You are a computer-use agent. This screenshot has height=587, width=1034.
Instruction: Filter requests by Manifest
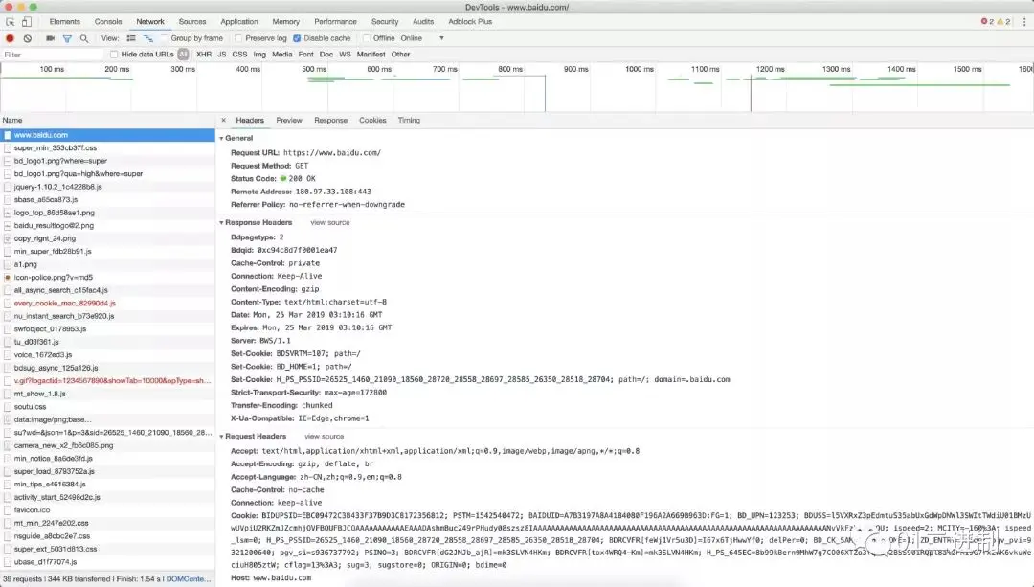[x=371, y=54]
